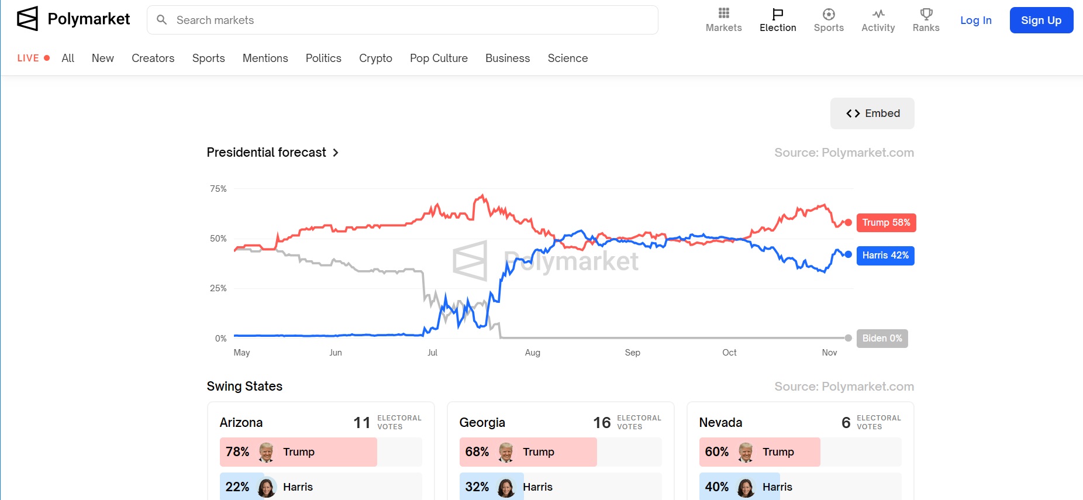Image resolution: width=1083 pixels, height=500 pixels.
Task: Select the Trump 58% chart label
Action: [886, 222]
